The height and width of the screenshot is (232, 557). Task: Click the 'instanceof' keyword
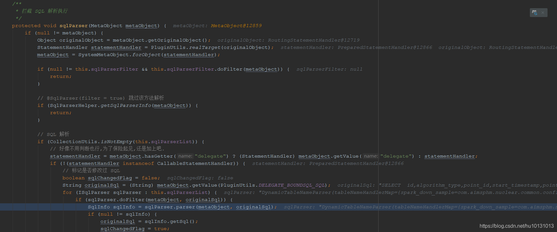138,164
